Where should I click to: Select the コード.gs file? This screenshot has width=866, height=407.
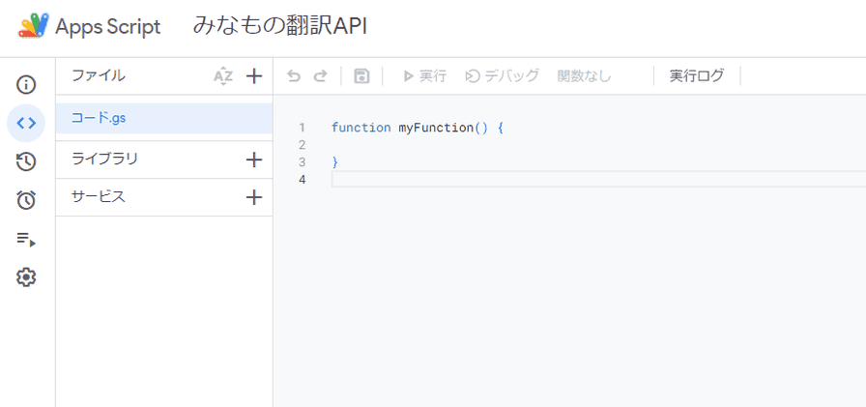(99, 118)
